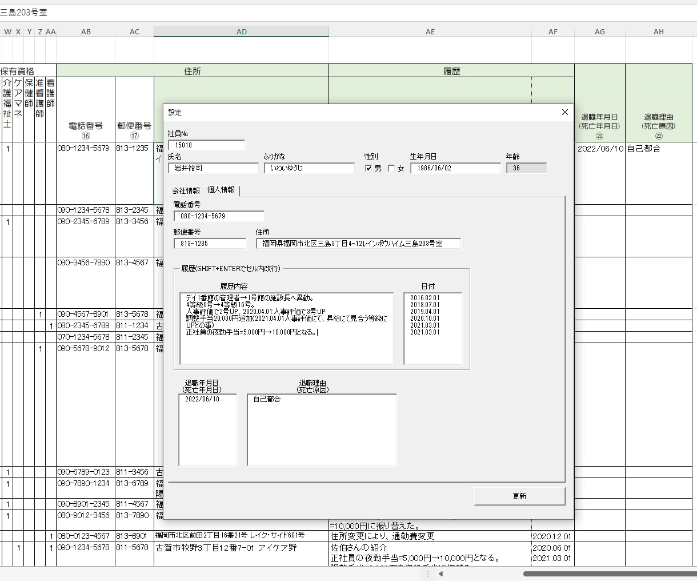Select column header AG

click(599, 32)
